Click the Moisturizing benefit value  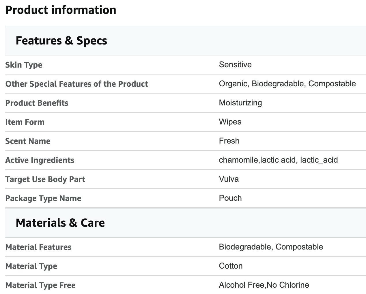[x=240, y=103]
